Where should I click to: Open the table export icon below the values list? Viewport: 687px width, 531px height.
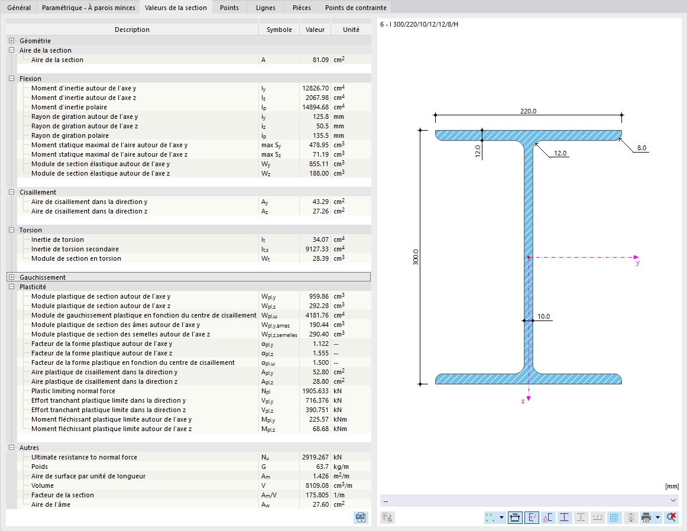point(361,517)
